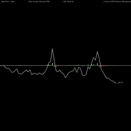Click the 'Daily Force Index' title text
Viewport: 131px width, 131px height.
coord(8,2)
